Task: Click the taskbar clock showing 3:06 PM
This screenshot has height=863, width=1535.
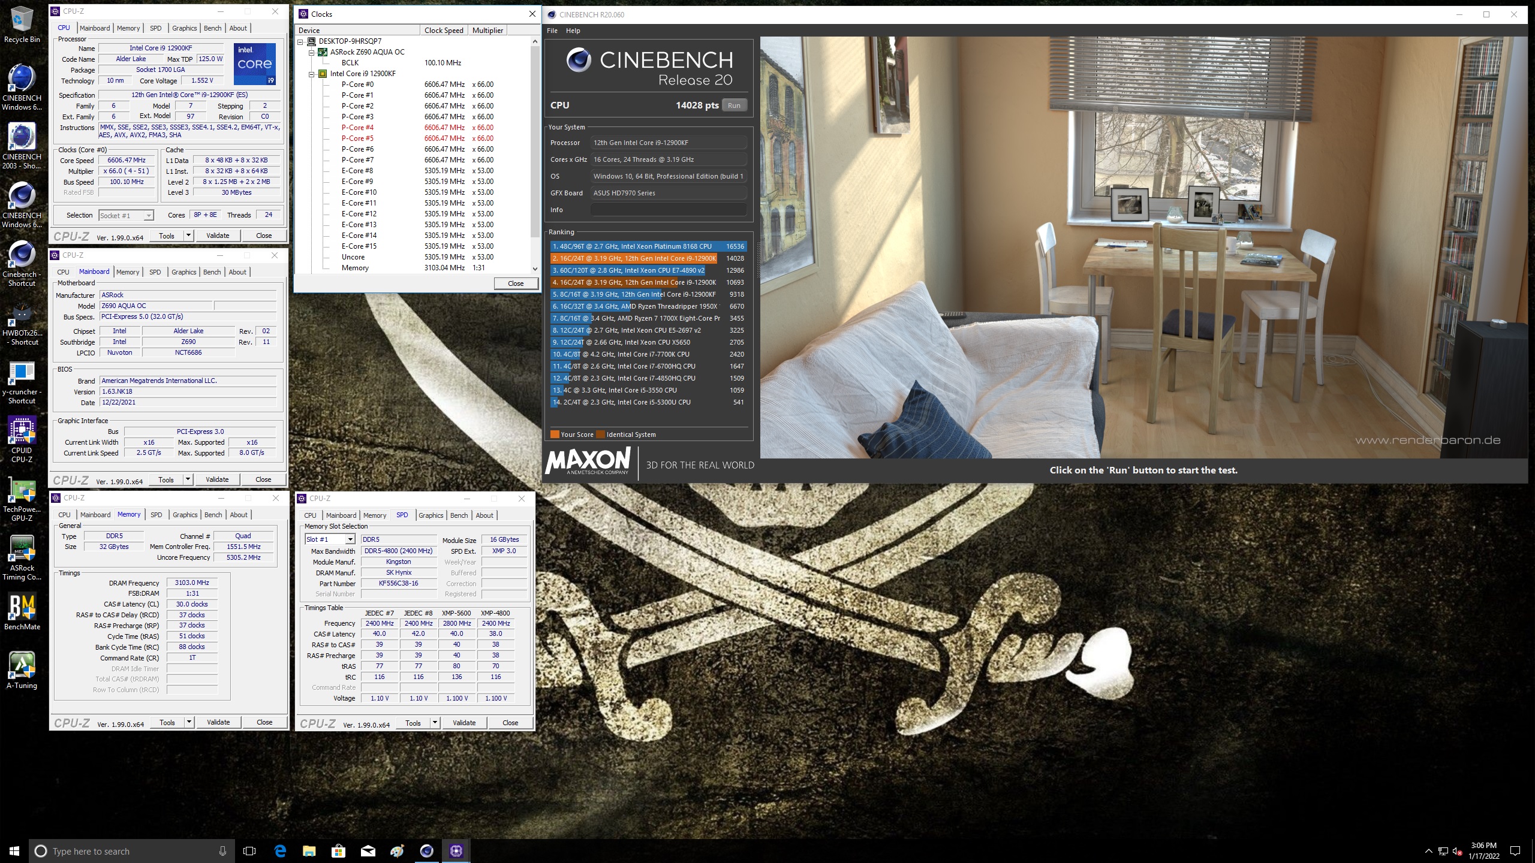Action: 1484,851
